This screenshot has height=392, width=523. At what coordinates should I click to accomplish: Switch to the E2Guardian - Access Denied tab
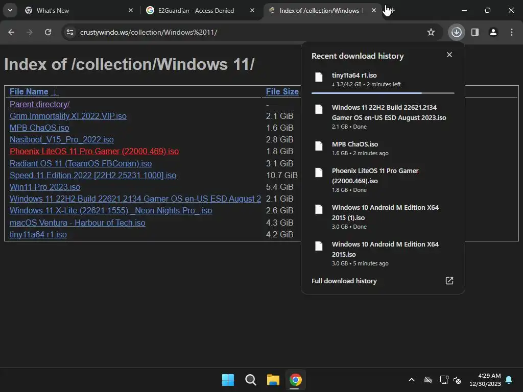200,10
